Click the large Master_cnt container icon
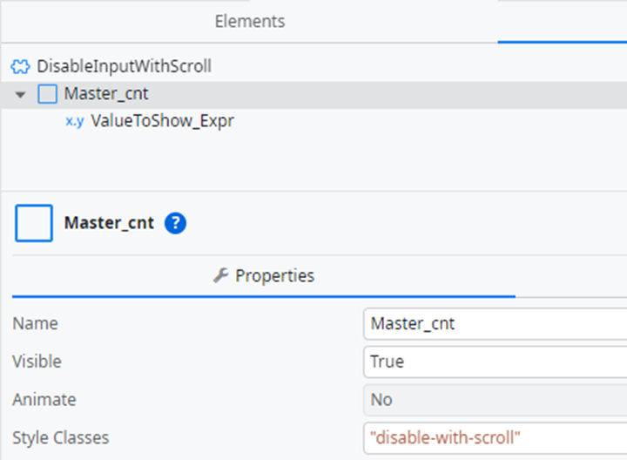This screenshot has height=460, width=627. 34,223
